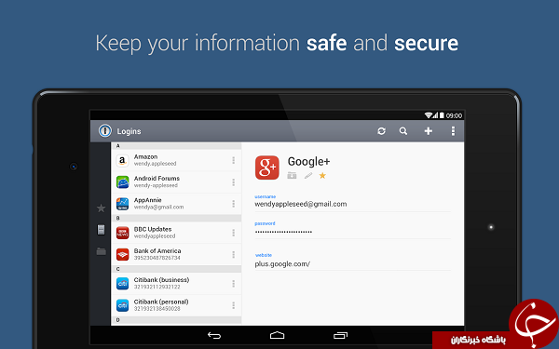559x349 pixels.
Task: Select the Citibank (business) login entry
Action: pos(176,284)
